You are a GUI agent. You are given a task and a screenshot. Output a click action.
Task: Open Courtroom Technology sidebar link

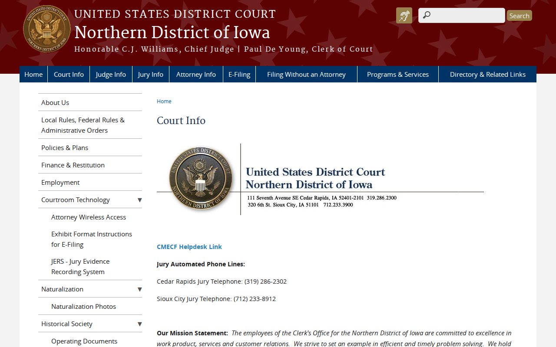76,200
